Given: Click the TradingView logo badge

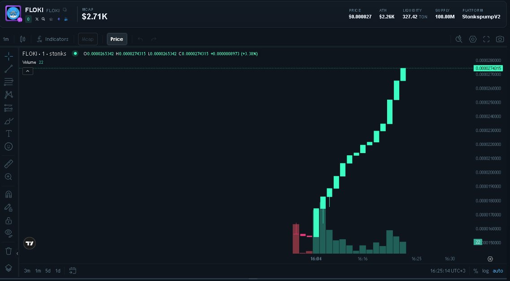Looking at the screenshot, I should [x=30, y=243].
